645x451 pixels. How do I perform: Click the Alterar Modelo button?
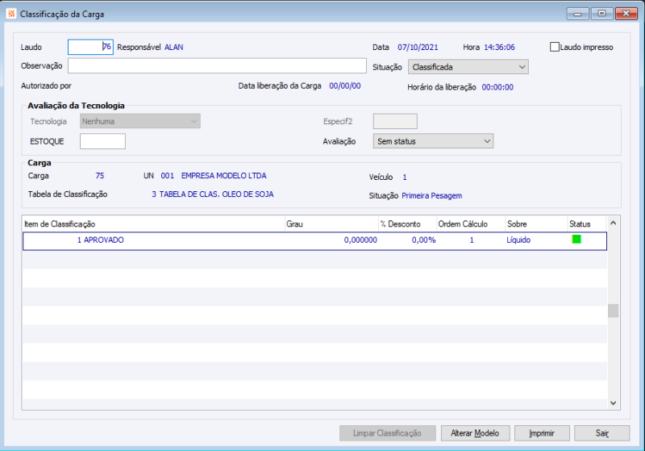coord(475,433)
